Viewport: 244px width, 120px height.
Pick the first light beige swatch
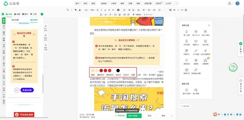[x=93, y=71]
